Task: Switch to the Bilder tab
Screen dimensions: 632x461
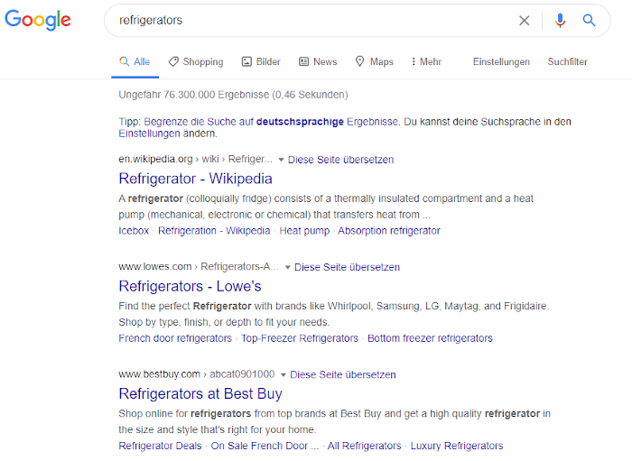Action: point(261,61)
